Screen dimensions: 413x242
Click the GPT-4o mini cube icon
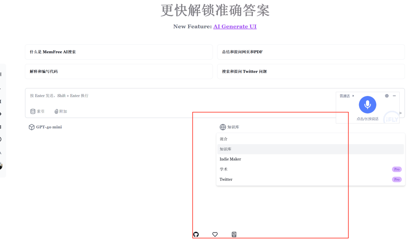point(31,127)
